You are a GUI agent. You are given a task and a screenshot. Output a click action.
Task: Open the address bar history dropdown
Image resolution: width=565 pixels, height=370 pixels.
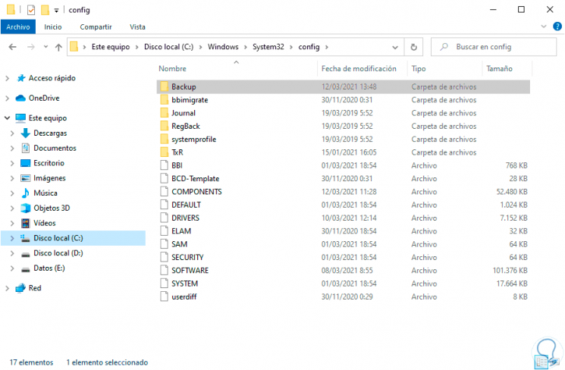(x=395, y=47)
